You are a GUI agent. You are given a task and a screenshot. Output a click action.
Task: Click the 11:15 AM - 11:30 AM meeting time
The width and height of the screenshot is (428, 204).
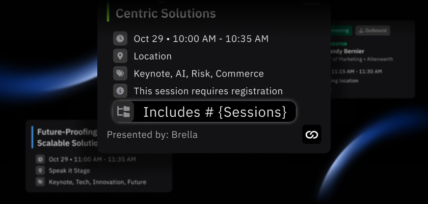[x=357, y=71]
